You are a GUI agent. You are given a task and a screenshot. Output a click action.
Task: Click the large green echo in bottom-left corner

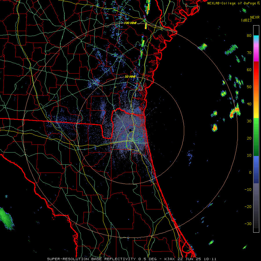[6, 218]
